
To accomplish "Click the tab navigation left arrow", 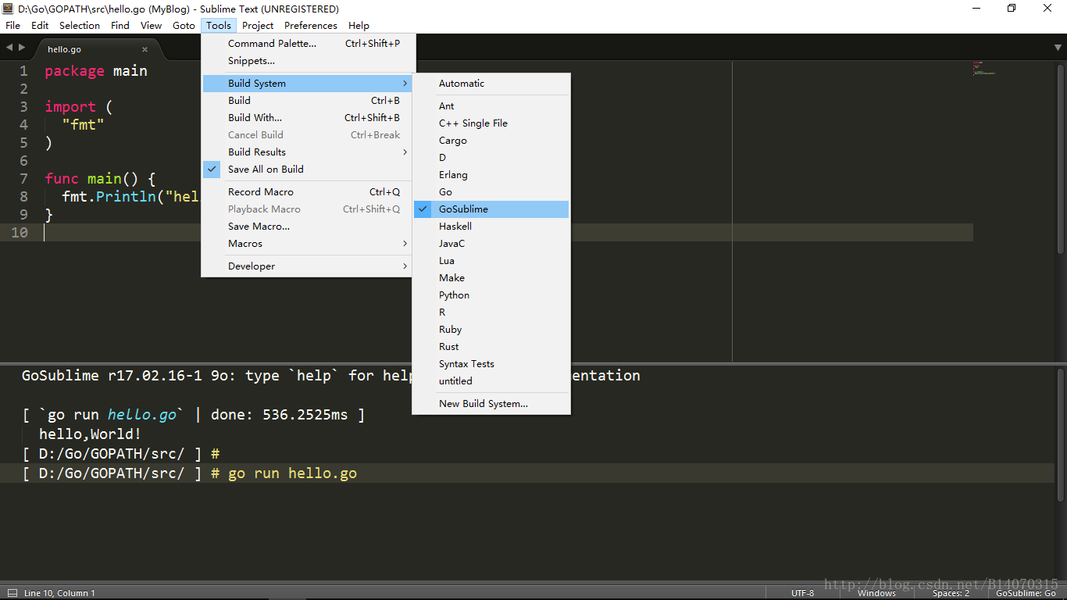I will (x=9, y=48).
